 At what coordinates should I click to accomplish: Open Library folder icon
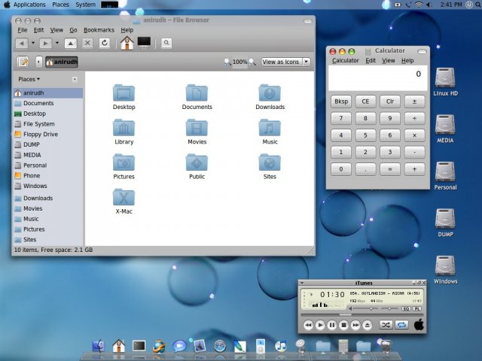click(x=124, y=128)
